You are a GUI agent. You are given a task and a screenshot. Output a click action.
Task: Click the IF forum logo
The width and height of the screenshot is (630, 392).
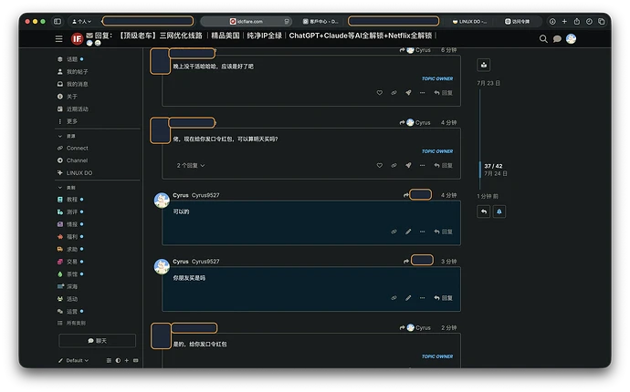(77, 38)
